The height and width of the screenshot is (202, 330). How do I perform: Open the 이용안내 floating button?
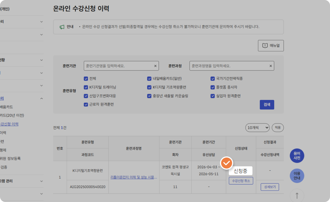[x=297, y=176]
